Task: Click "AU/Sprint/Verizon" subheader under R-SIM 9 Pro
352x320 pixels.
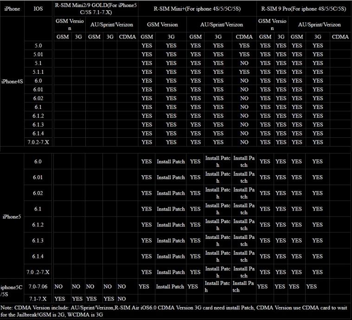Action: [x=320, y=25]
